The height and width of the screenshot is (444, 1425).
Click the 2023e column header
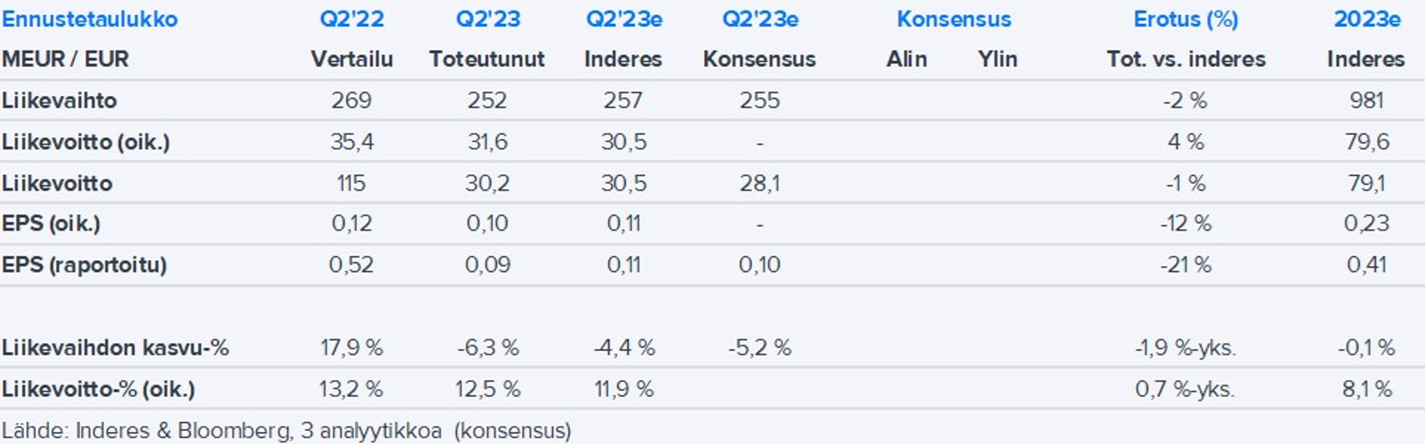click(1367, 19)
